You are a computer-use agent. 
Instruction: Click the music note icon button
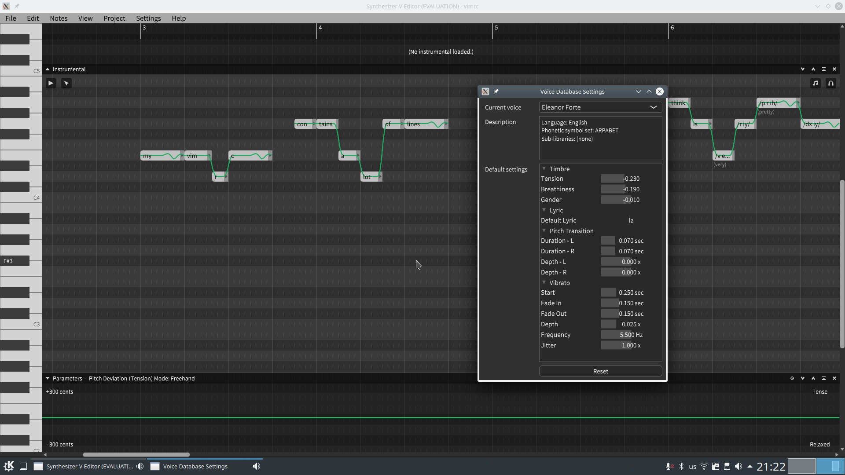tap(816, 83)
